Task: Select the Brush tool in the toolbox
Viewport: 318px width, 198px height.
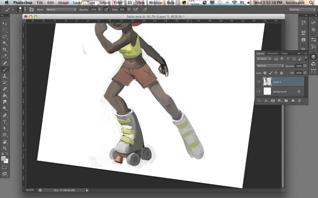Action: point(4,69)
